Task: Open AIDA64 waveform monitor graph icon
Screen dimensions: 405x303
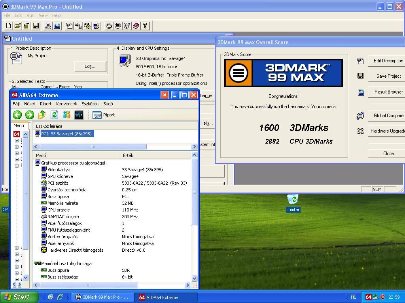Action: coord(79,115)
